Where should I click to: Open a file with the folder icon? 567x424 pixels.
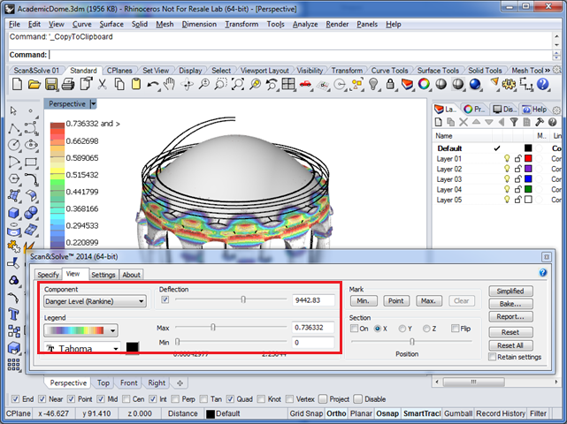[x=34, y=85]
